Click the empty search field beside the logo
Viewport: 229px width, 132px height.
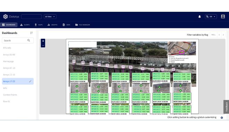(31, 17)
